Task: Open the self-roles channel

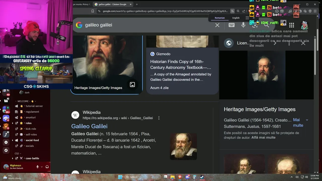Action: click(x=31, y=134)
